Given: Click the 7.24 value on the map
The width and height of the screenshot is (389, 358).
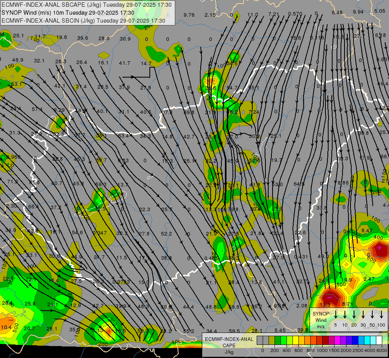Looking at the screenshot, I should [254, 112].
